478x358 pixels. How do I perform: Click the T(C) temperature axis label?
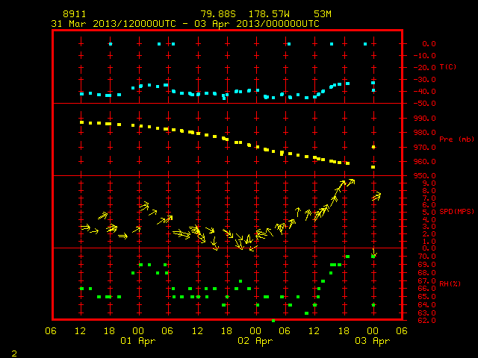point(448,66)
